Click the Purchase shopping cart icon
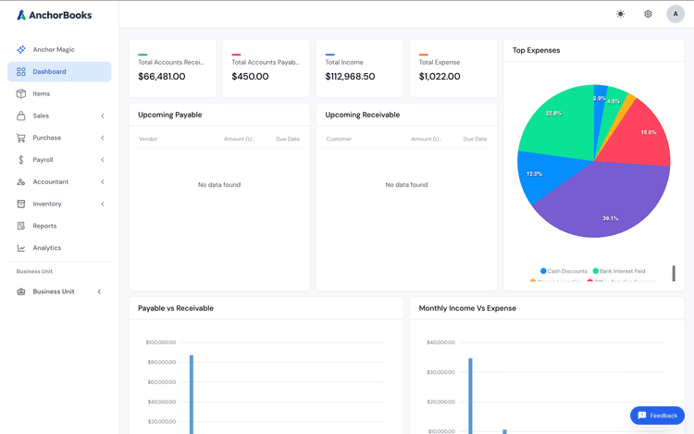This screenshot has height=434, width=694. pos(21,138)
